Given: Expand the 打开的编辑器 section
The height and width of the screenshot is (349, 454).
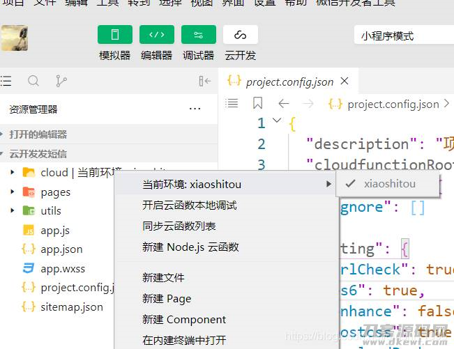Looking at the screenshot, I should tap(109, 134).
